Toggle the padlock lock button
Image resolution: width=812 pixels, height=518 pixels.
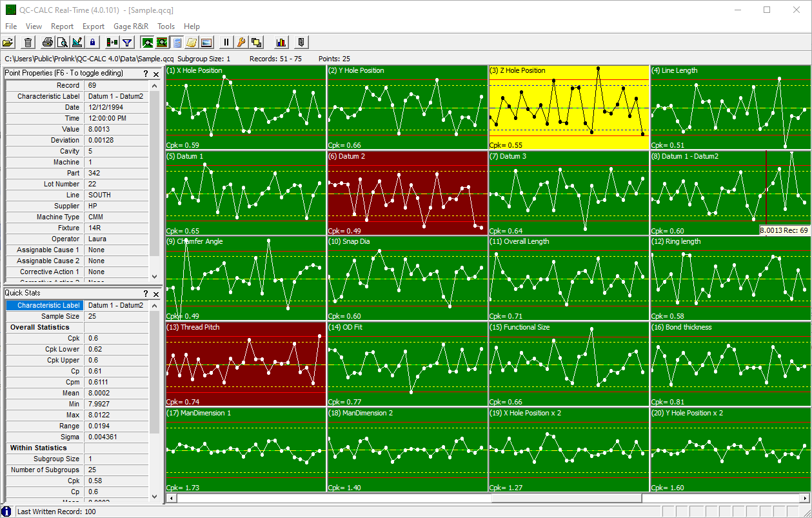click(92, 43)
